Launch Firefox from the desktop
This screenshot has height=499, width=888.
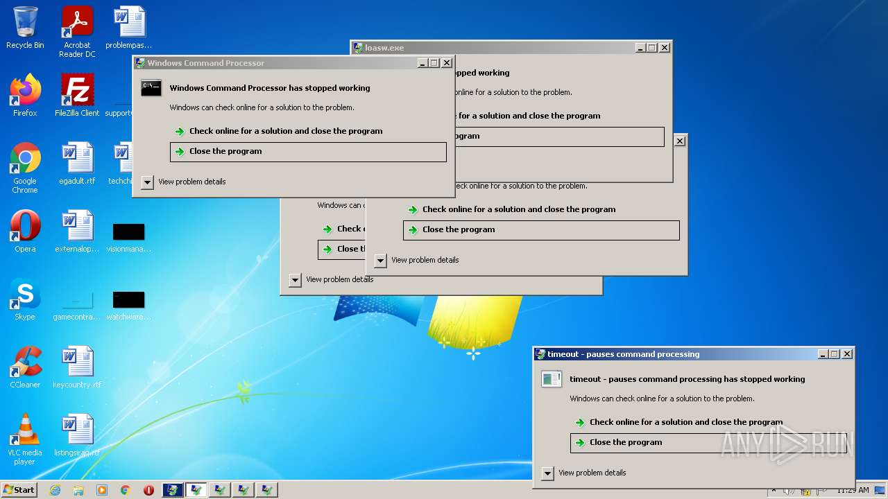click(x=25, y=95)
